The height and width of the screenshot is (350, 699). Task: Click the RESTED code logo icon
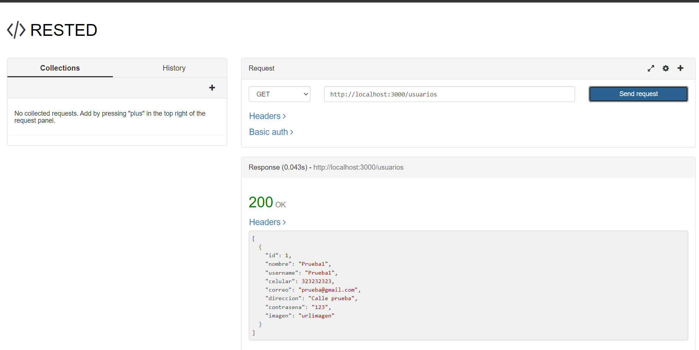click(x=16, y=30)
